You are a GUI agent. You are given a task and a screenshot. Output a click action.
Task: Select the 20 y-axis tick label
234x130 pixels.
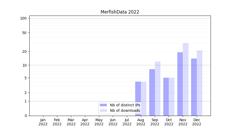tap(24, 51)
